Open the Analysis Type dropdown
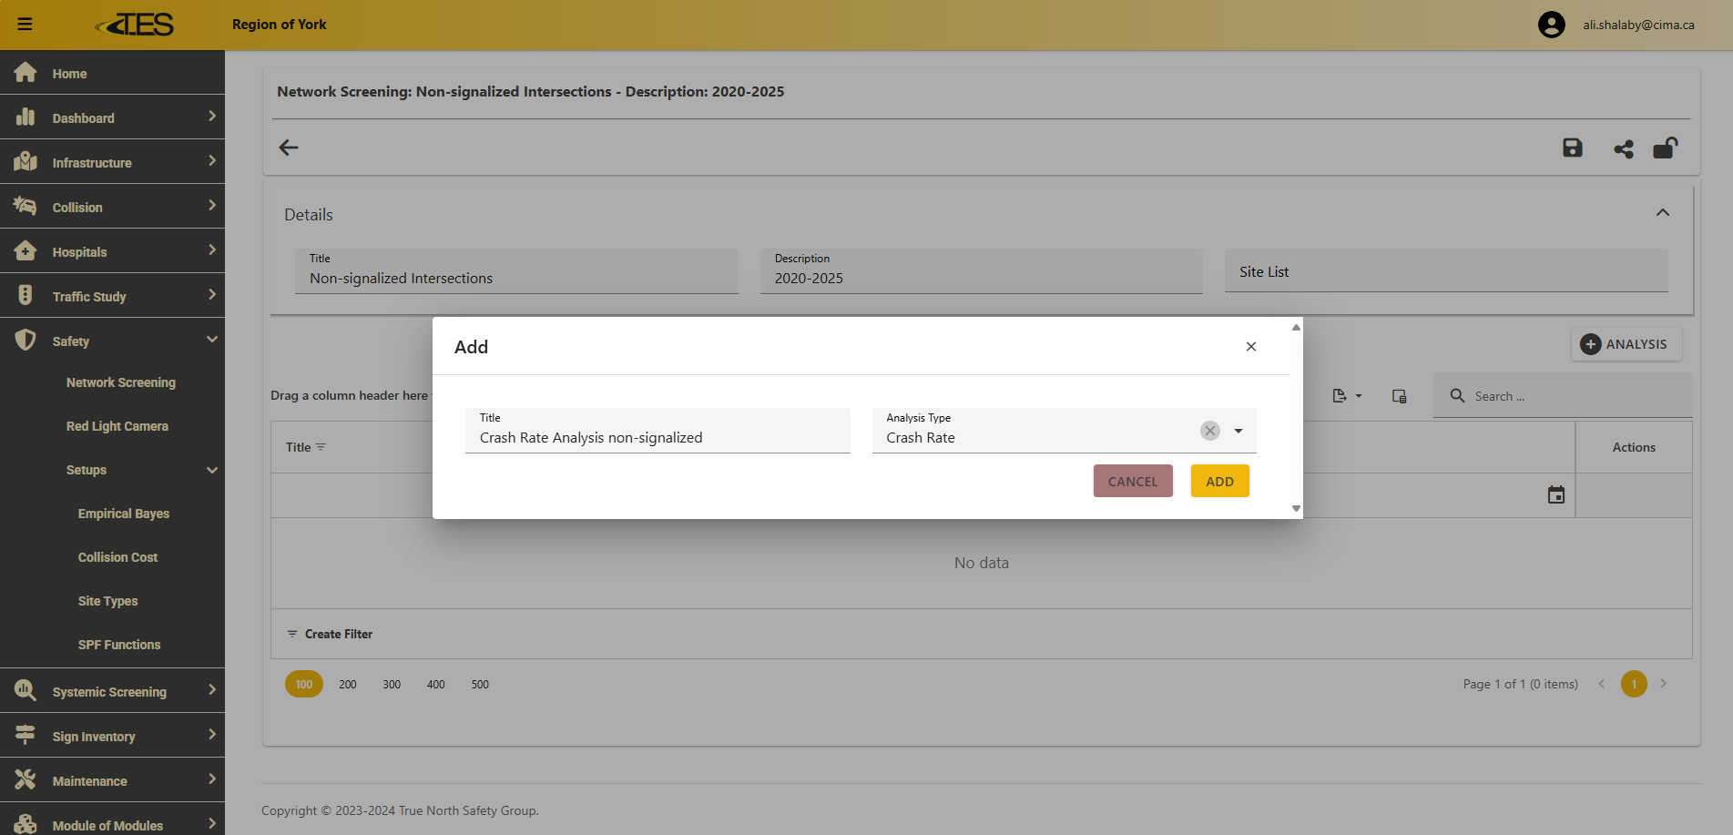Screen dimensions: 1733x835 [1239, 431]
